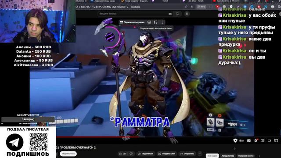The image size is (281, 158).
Task: Click the YouTube search magnifier button
Action: coord(177,14)
